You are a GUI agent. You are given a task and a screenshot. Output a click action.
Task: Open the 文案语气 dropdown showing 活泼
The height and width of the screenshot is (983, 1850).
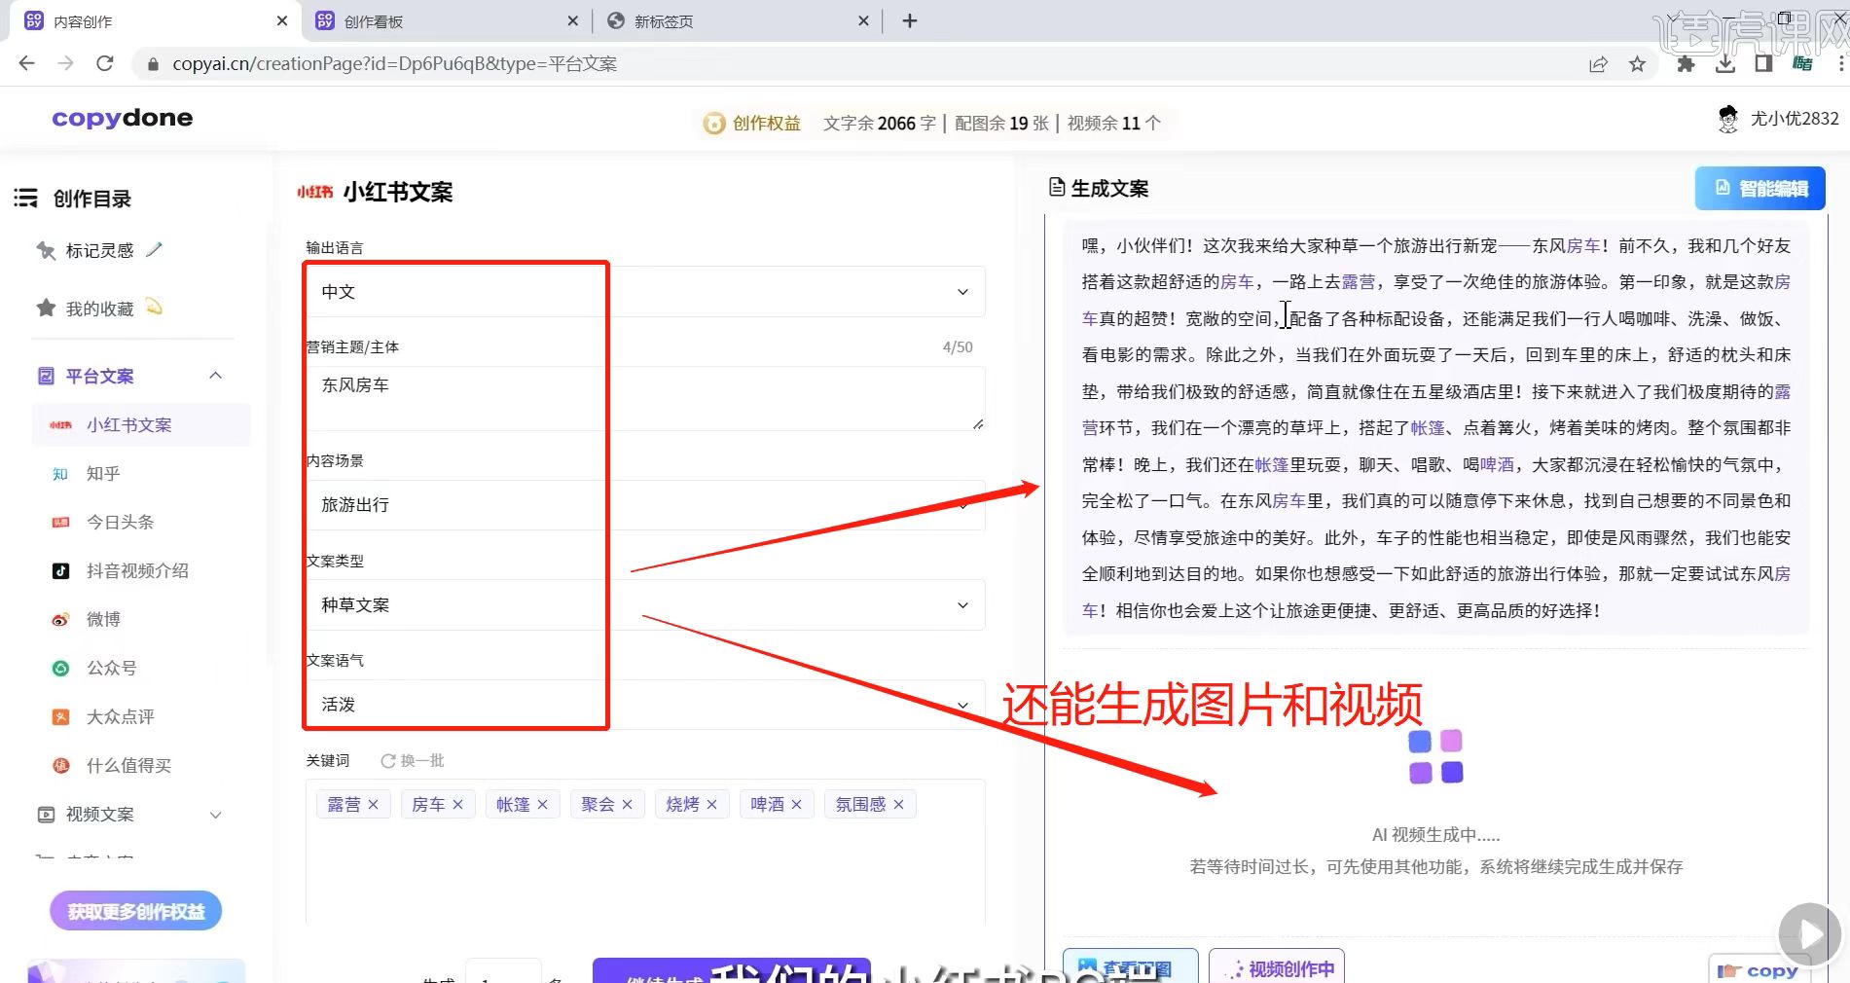(645, 705)
